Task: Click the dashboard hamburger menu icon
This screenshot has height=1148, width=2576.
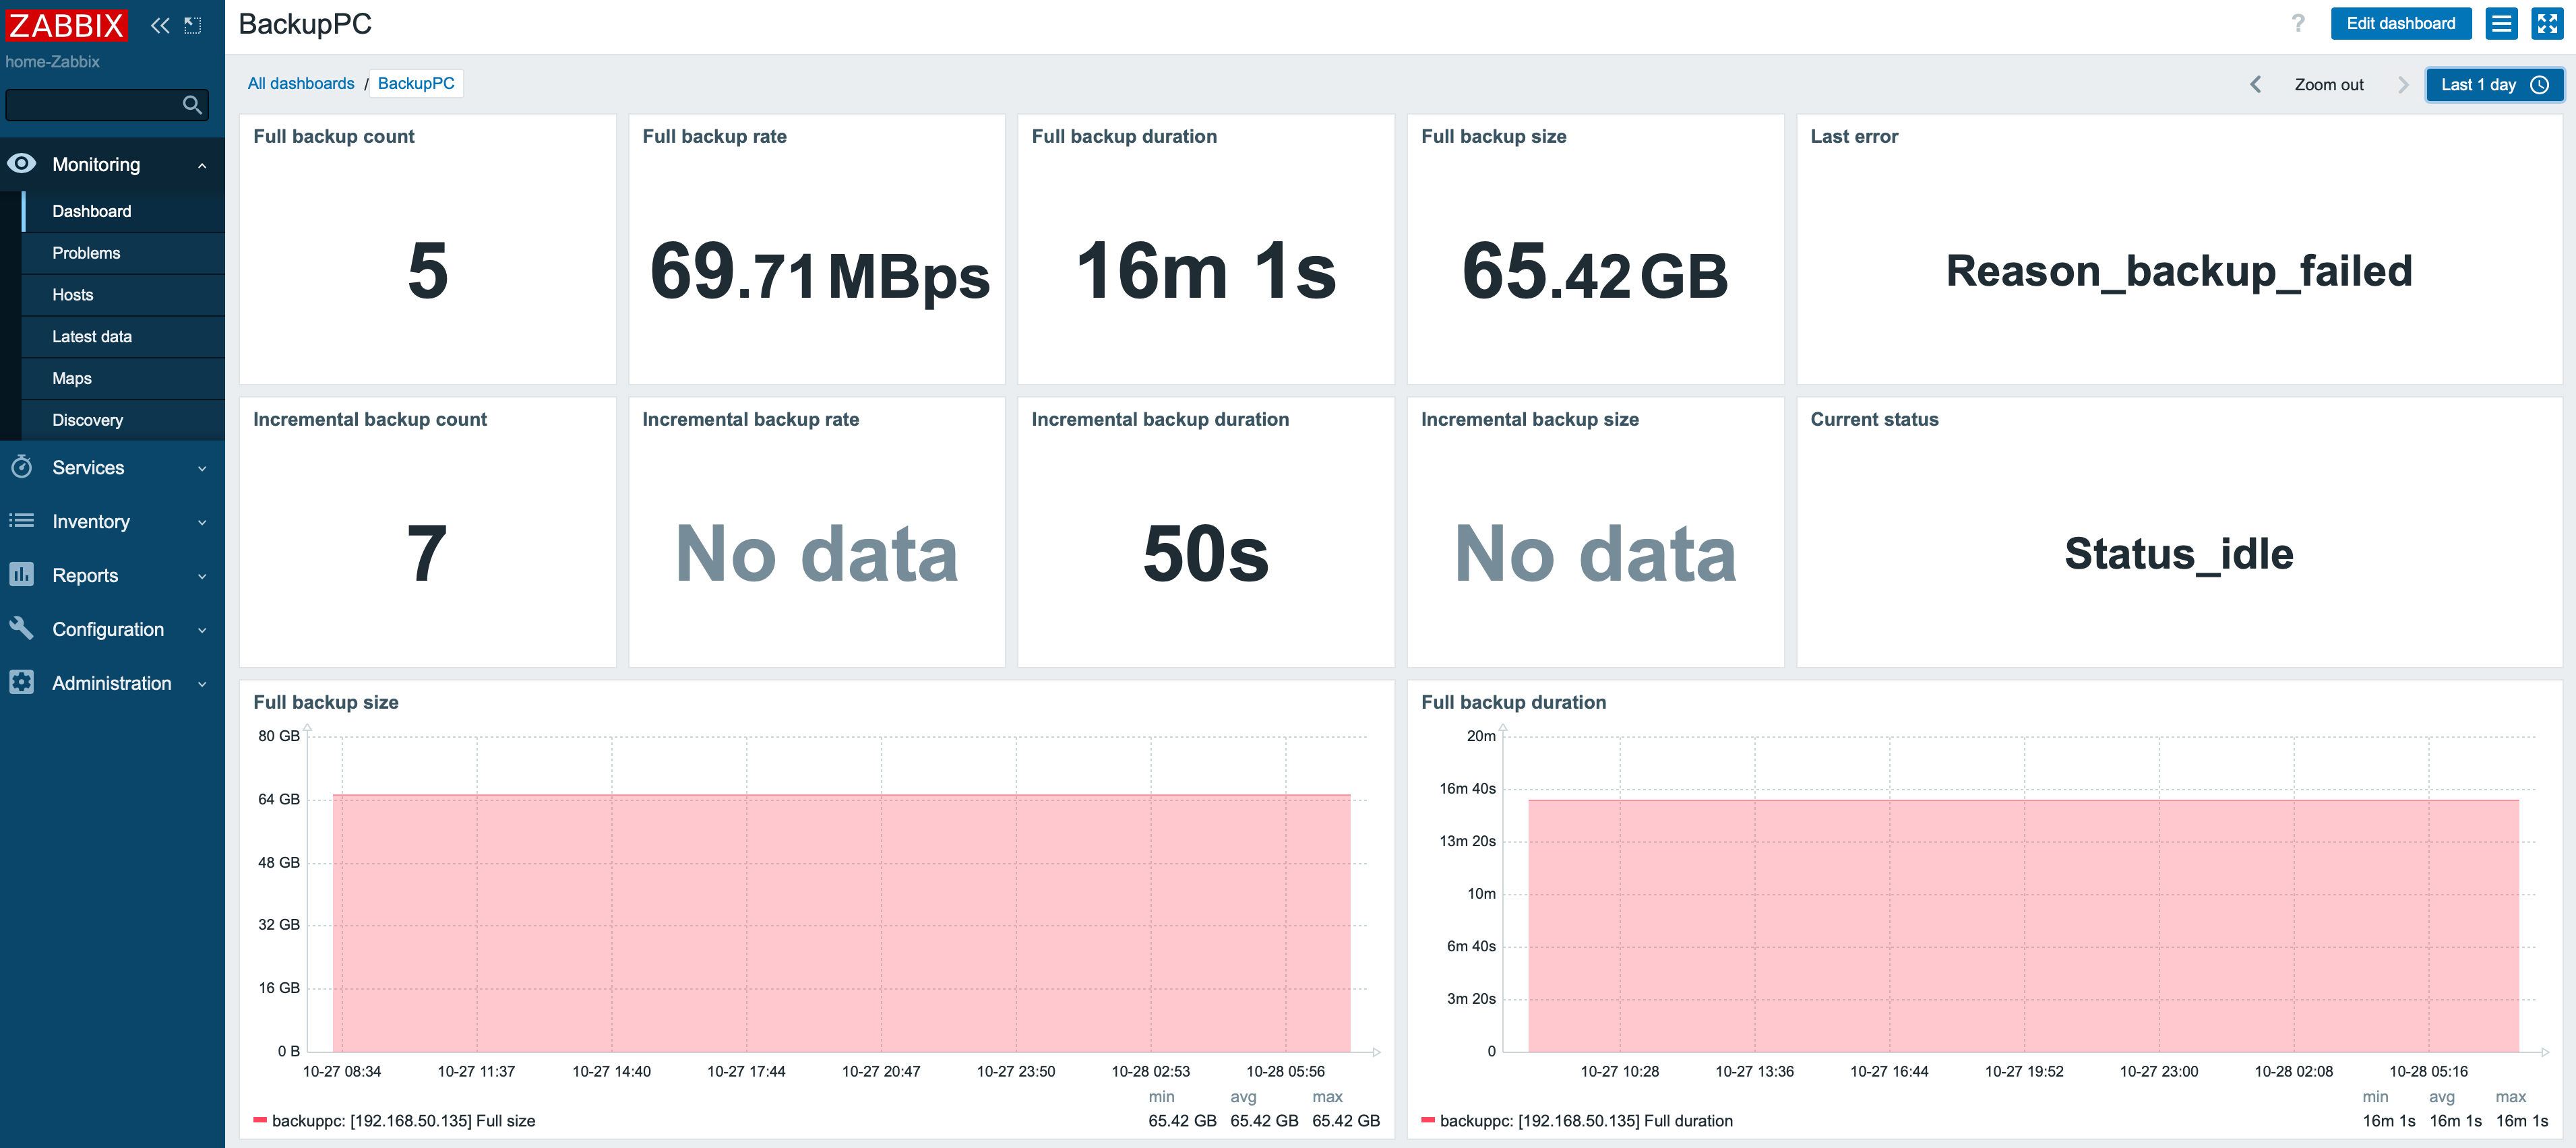Action: pyautogui.click(x=2502, y=23)
